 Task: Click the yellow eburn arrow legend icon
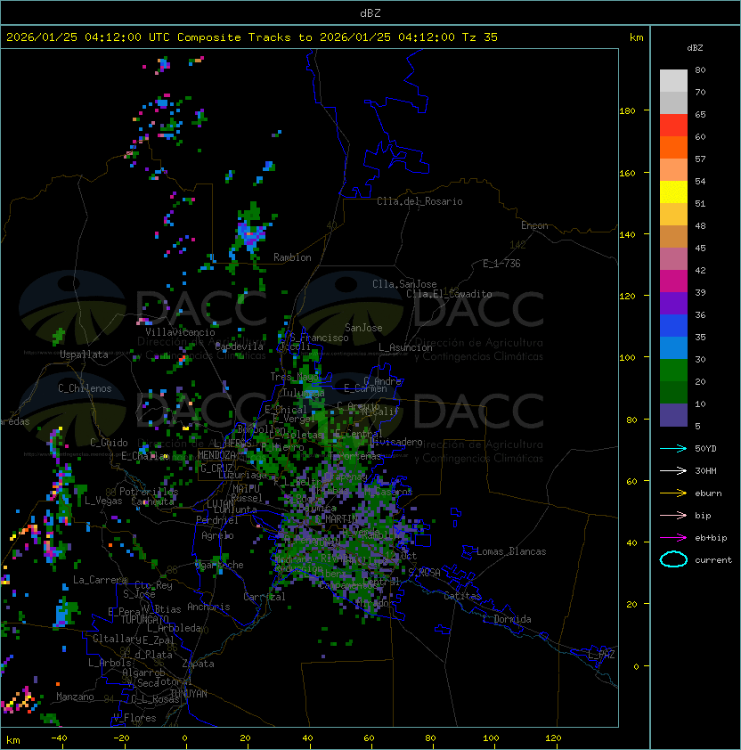coord(673,493)
